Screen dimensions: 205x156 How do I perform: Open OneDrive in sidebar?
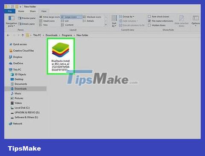click(x=16, y=63)
